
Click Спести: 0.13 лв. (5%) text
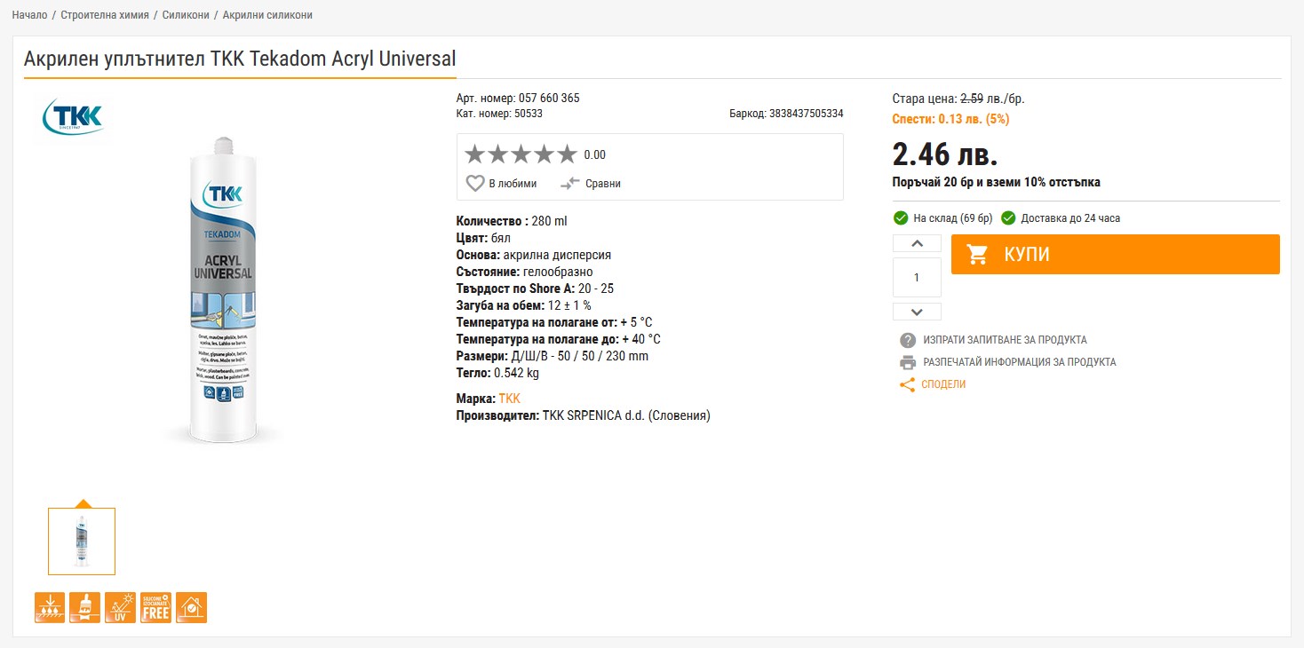950,119
